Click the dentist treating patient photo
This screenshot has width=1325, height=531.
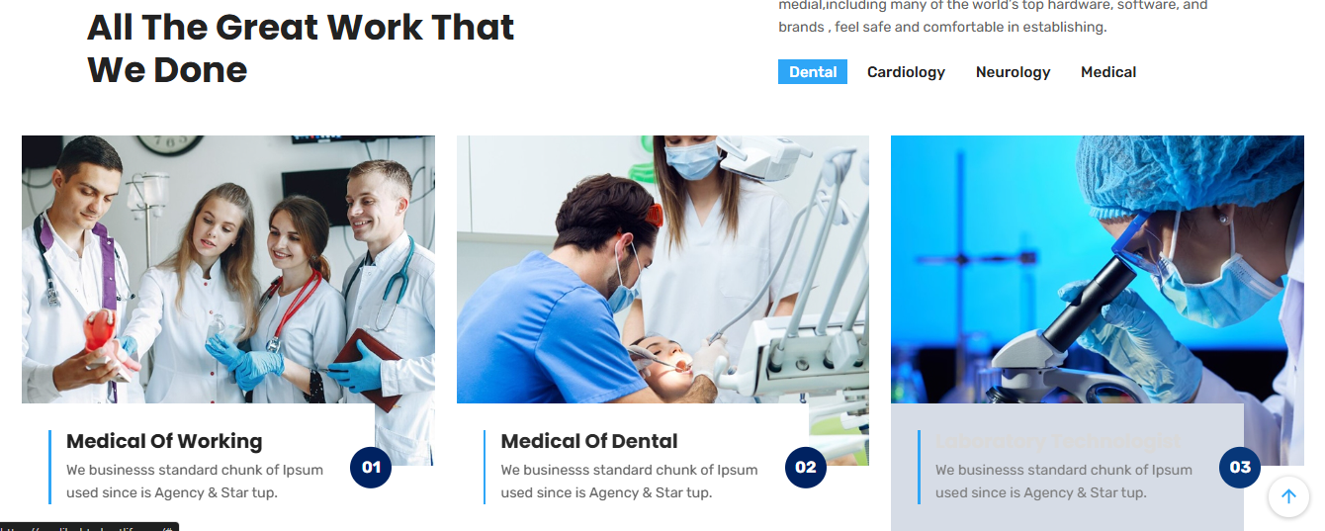[x=662, y=269]
